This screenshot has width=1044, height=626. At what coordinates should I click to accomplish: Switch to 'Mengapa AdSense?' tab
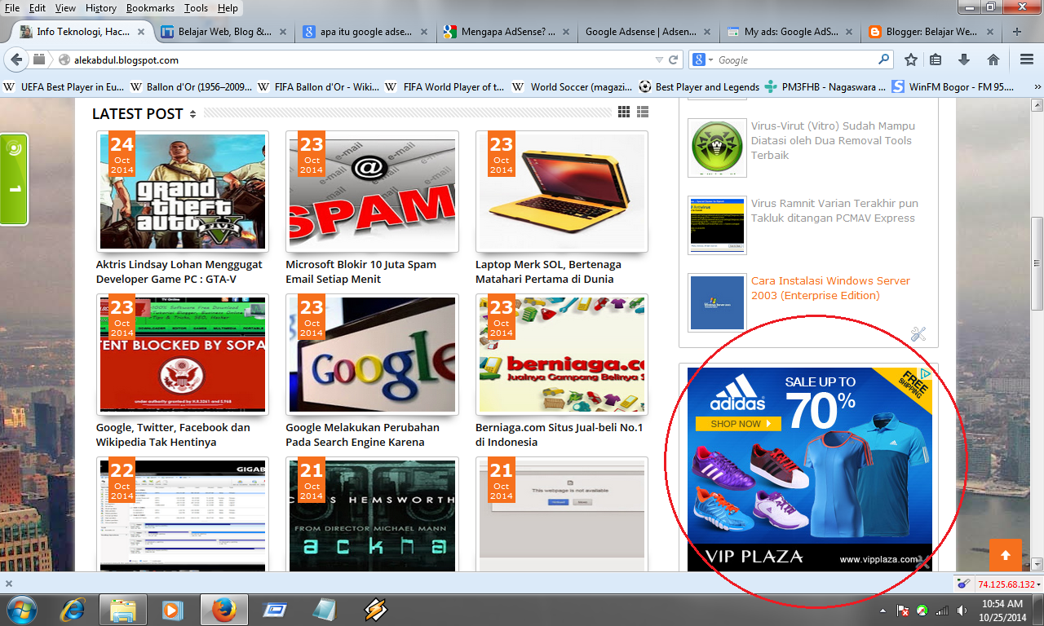[x=507, y=32]
